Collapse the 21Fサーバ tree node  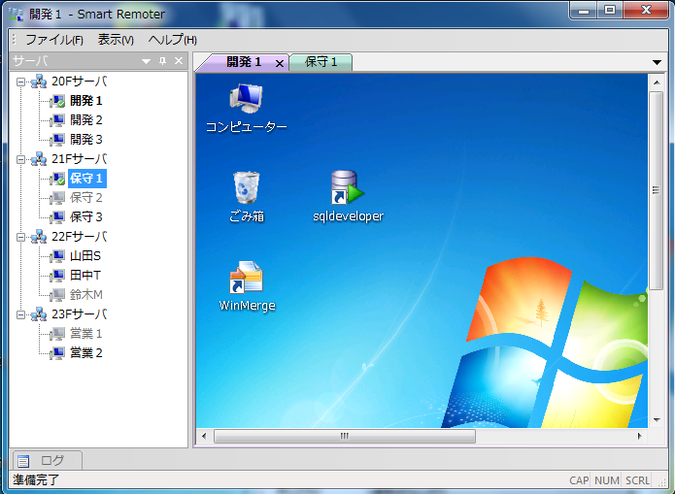point(21,159)
